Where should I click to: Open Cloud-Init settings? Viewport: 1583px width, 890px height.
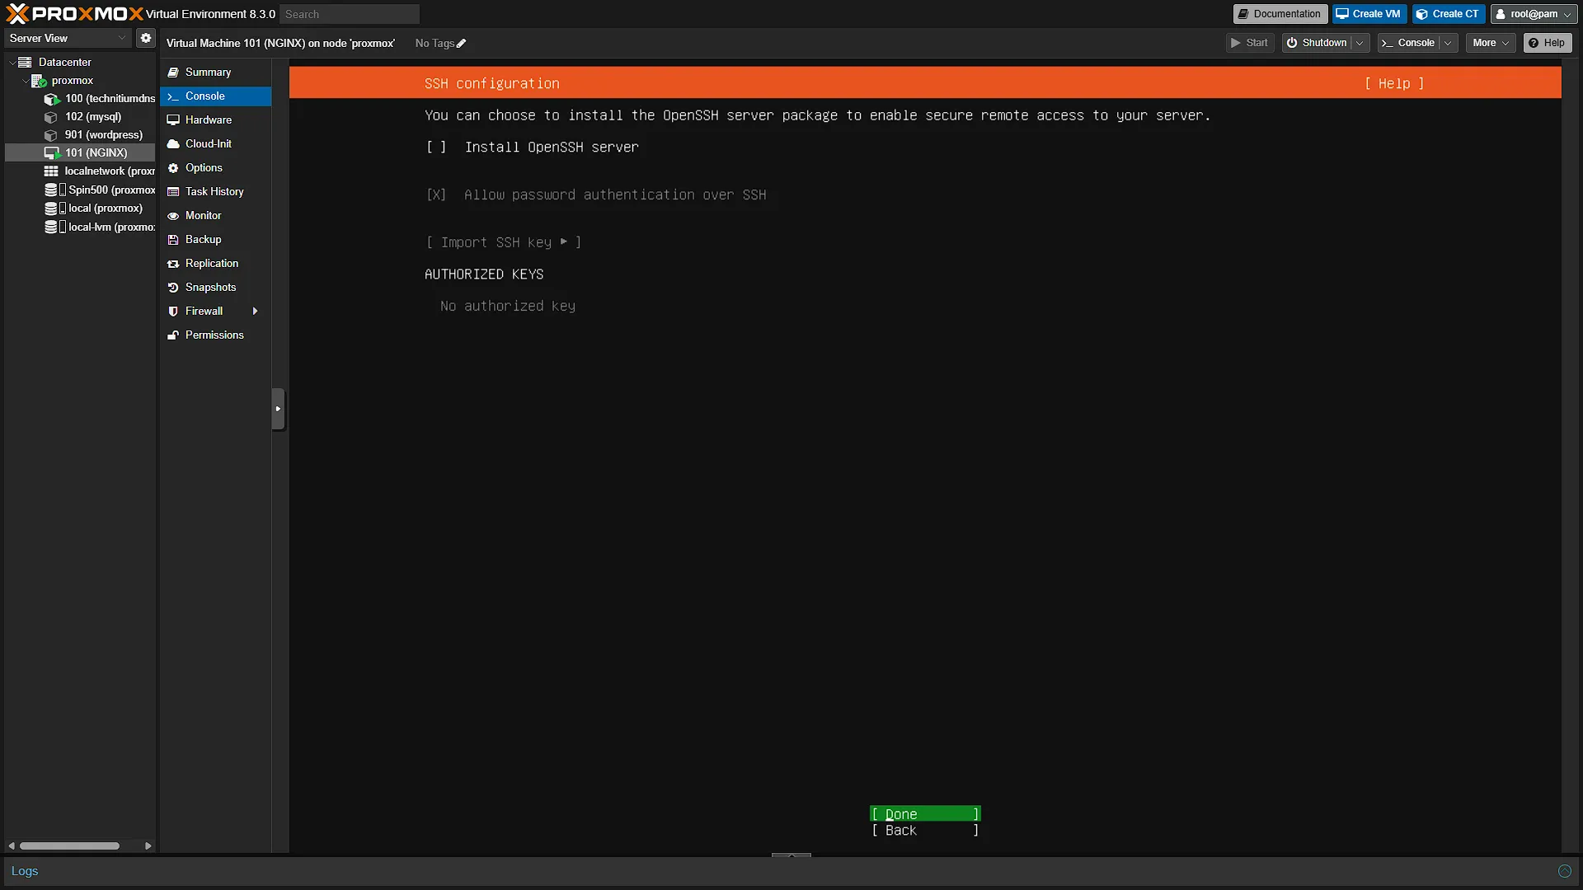[x=216, y=144]
